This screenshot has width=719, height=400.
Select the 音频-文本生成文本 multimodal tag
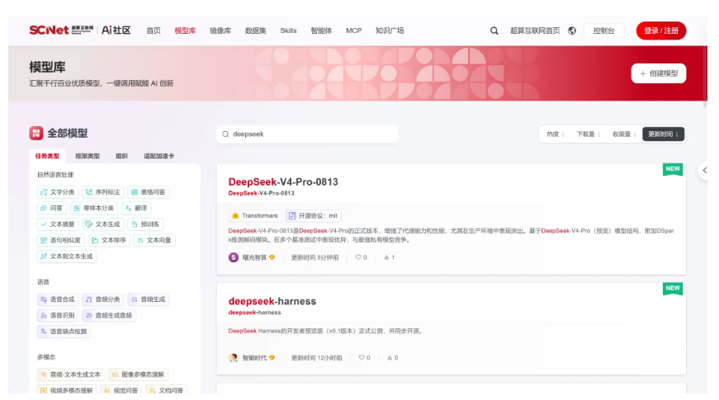click(x=71, y=374)
